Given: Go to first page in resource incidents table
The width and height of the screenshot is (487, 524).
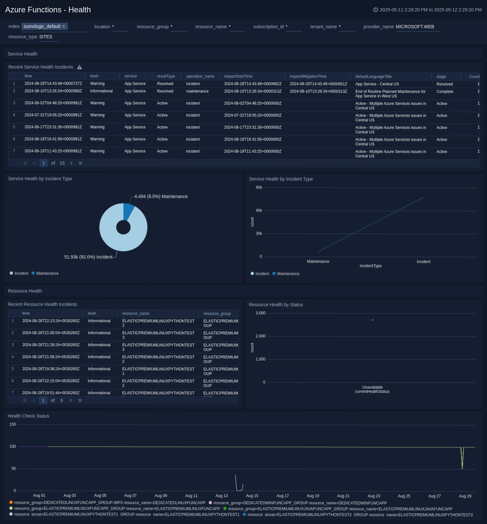Looking at the screenshot, I should [x=25, y=400].
